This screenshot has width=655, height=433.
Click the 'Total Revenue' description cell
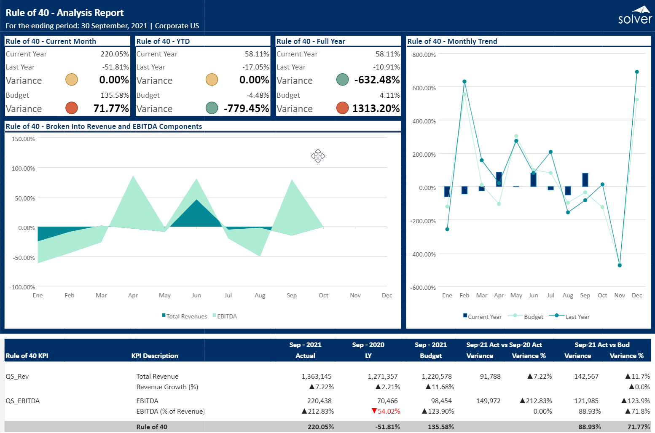(157, 377)
